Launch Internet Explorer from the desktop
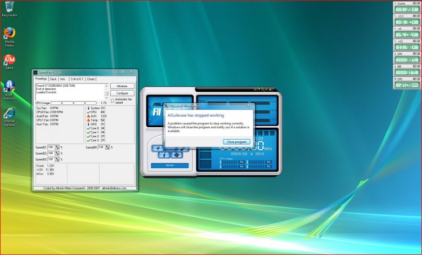The width and height of the screenshot is (422, 255). point(9,117)
